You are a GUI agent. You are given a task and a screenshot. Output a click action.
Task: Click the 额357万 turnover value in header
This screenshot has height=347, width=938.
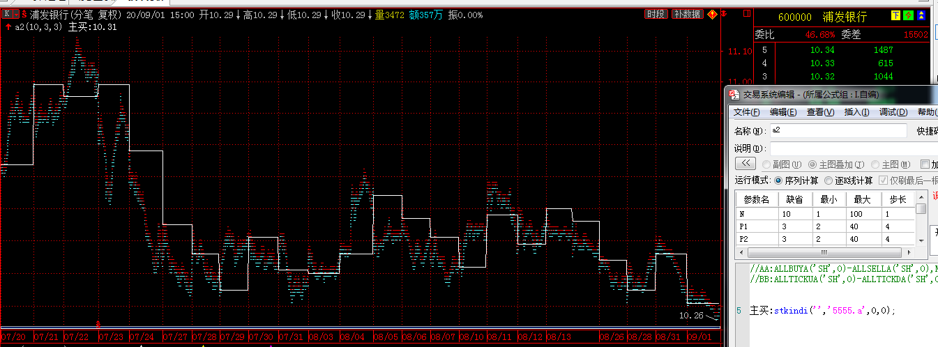pyautogui.click(x=426, y=15)
